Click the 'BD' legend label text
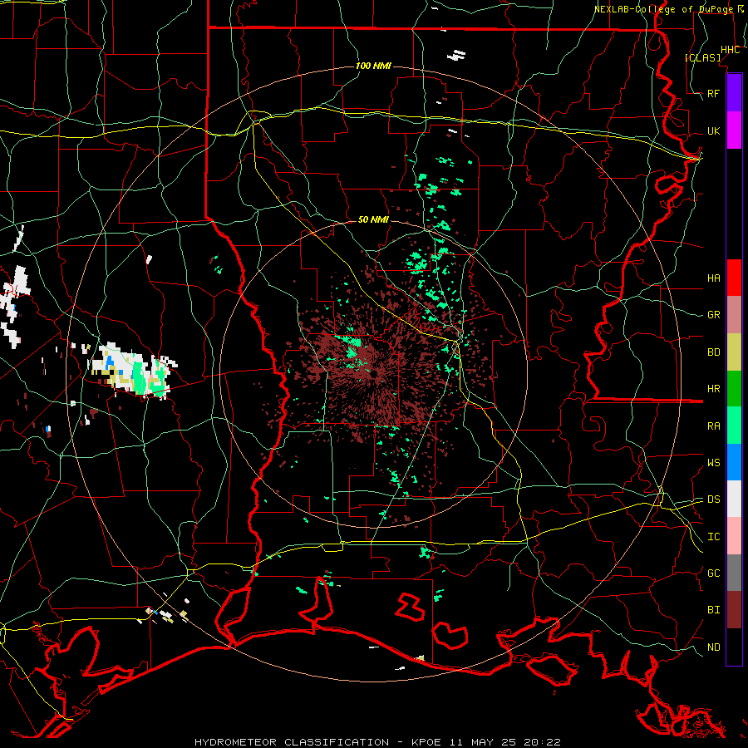The image size is (748, 748). coord(713,352)
